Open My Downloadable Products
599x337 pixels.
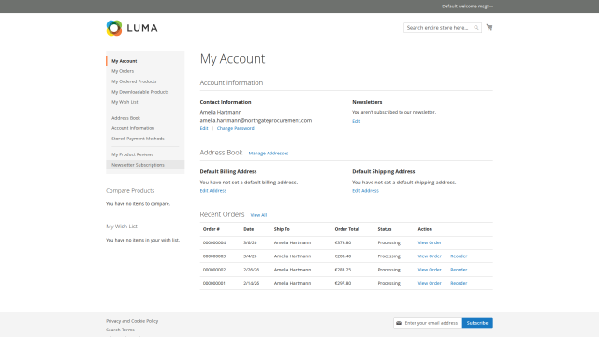click(x=139, y=92)
